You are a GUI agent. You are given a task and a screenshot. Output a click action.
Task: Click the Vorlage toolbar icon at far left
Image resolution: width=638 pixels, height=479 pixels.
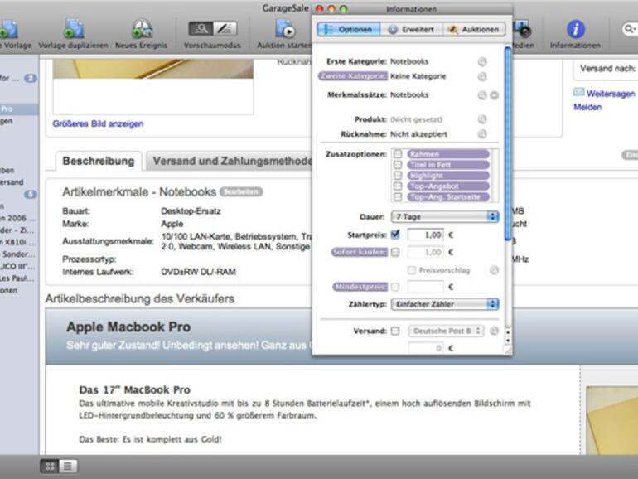click(9, 29)
